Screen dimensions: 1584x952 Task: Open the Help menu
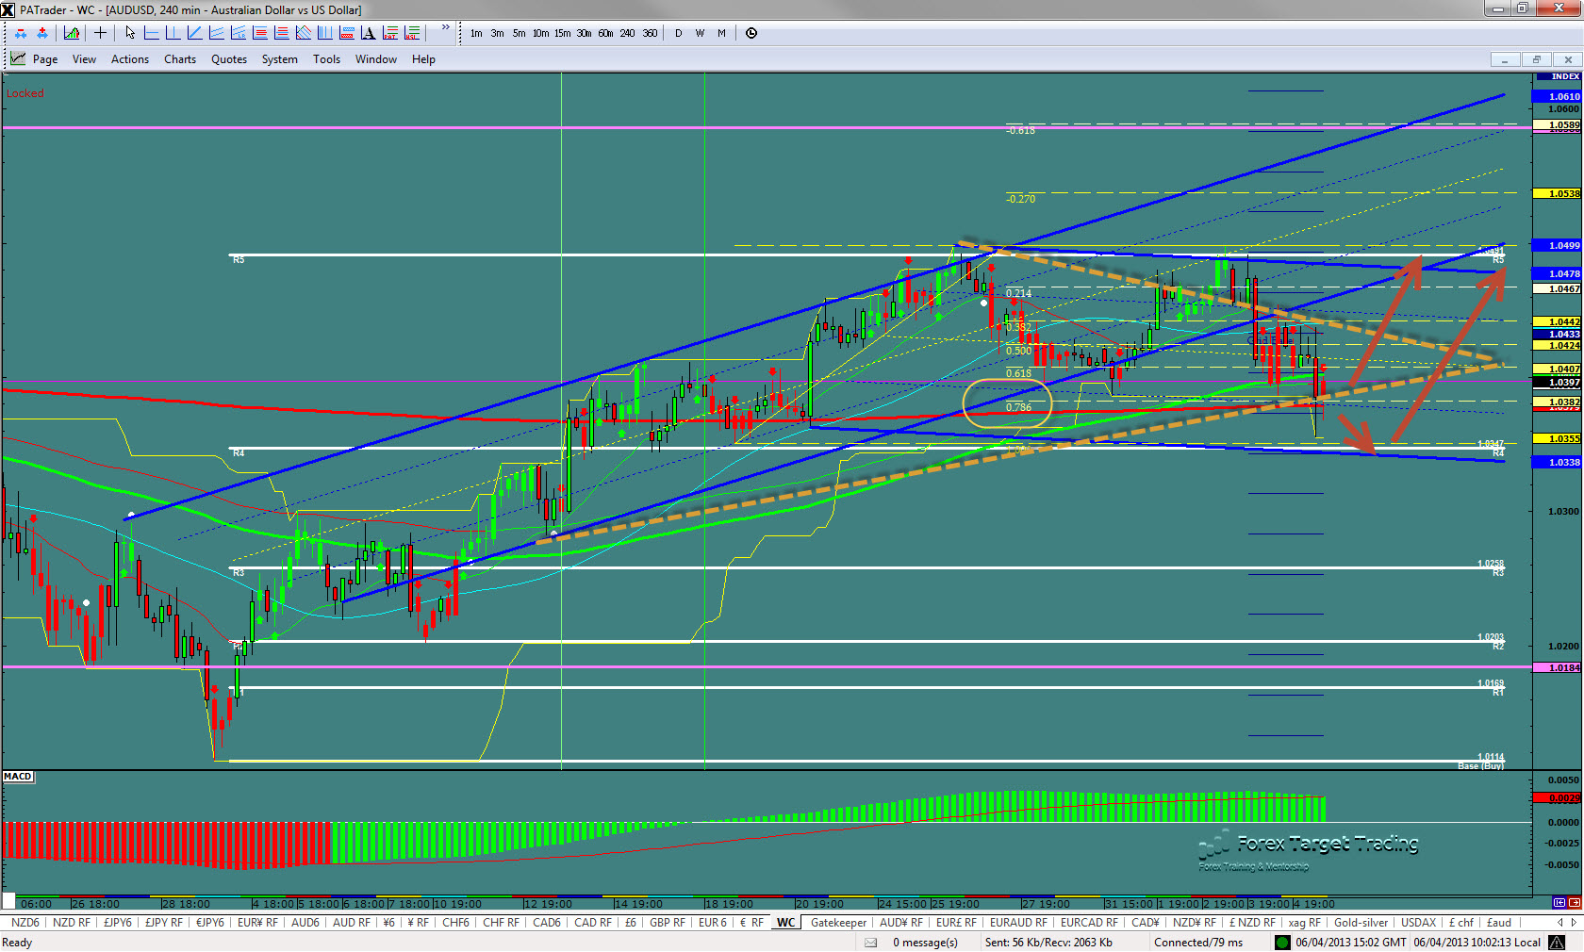pyautogui.click(x=423, y=59)
